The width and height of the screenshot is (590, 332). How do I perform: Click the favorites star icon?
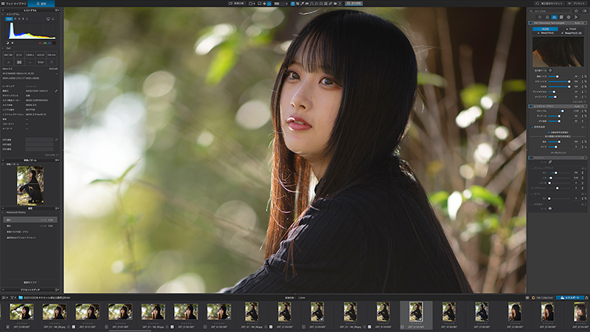[x=576, y=11]
